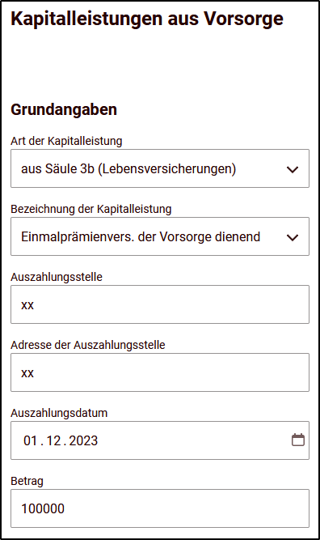Click the 'Bezeichnung der Kapitalleistung' label

pos(91,209)
